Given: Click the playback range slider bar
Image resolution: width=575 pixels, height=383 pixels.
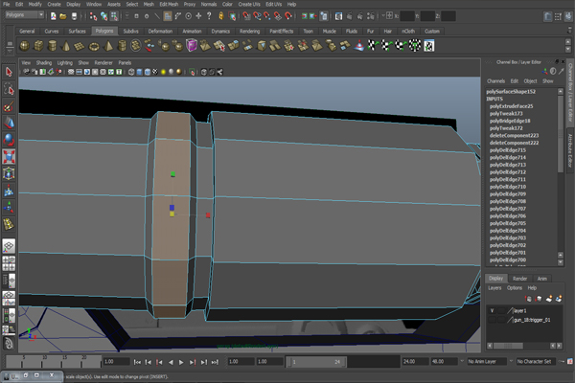Looking at the screenshot, I should click(x=318, y=362).
